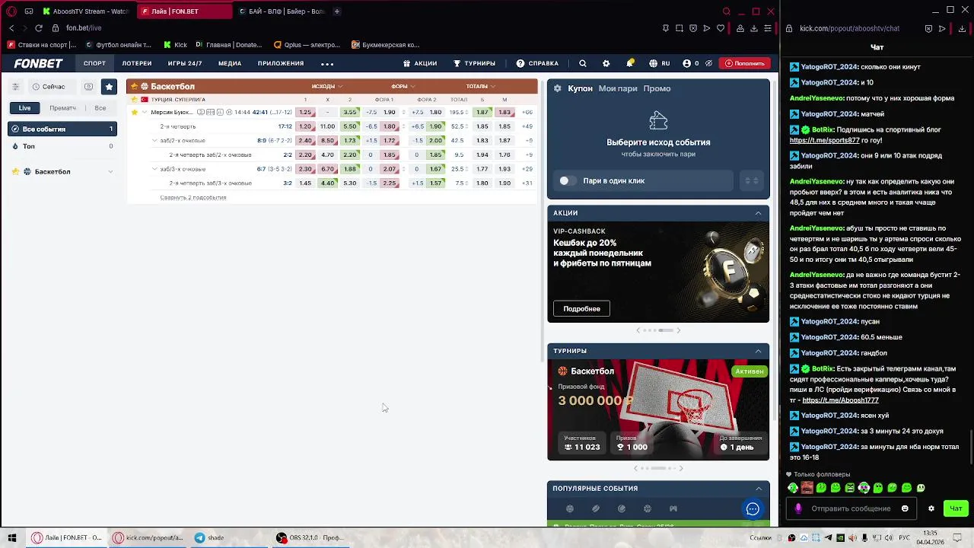Open the Баскетбол tournament card

658,410
